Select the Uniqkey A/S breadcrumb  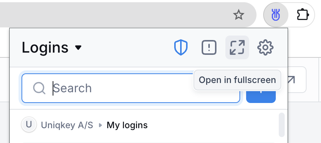[x=67, y=125]
